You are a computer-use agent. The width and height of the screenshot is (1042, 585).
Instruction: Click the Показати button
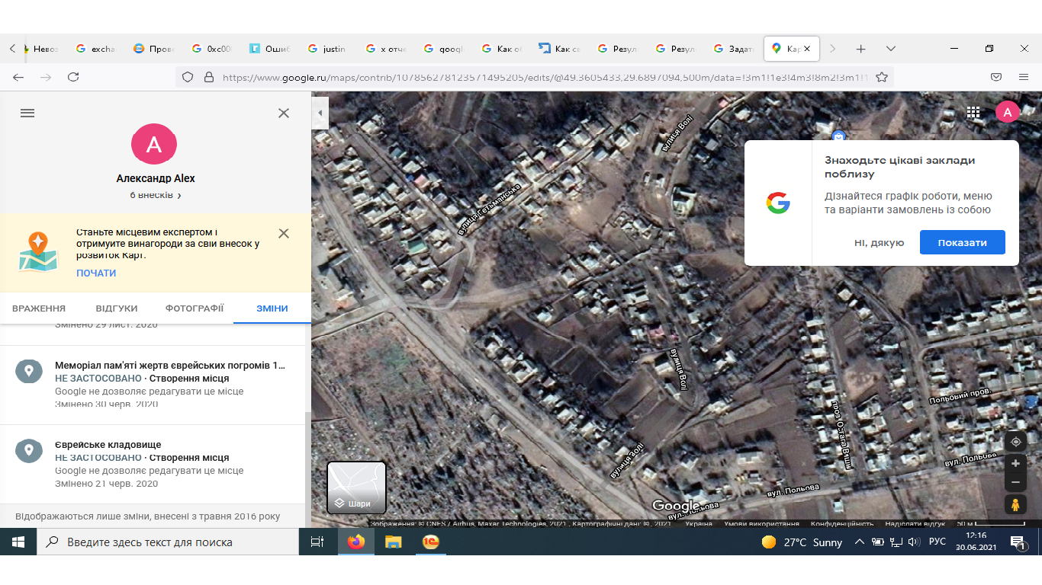(962, 242)
